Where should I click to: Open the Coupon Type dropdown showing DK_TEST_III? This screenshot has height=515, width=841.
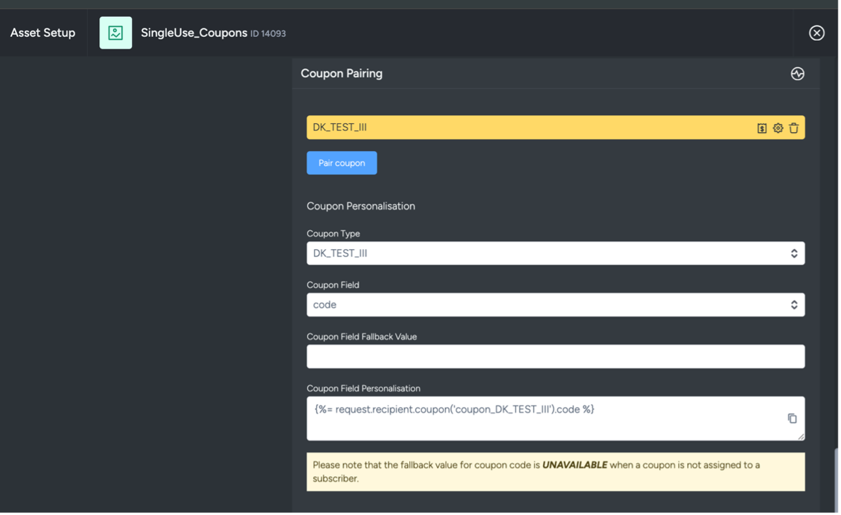pos(555,253)
